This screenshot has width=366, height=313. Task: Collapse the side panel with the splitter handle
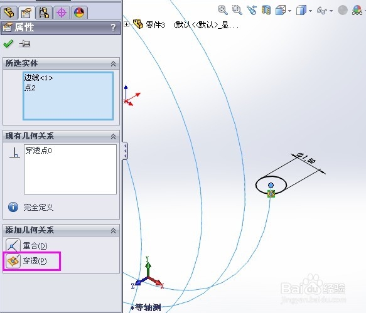point(126,151)
